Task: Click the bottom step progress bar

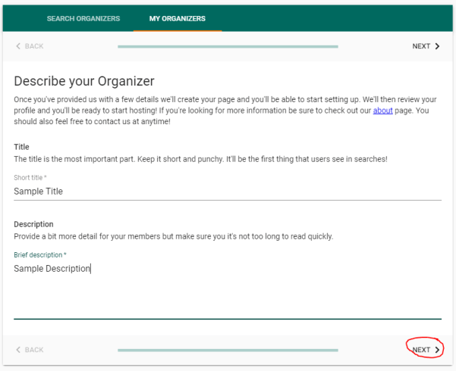Action: [x=228, y=350]
